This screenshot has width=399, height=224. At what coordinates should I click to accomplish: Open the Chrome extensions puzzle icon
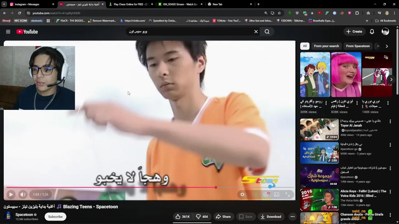click(x=357, y=13)
